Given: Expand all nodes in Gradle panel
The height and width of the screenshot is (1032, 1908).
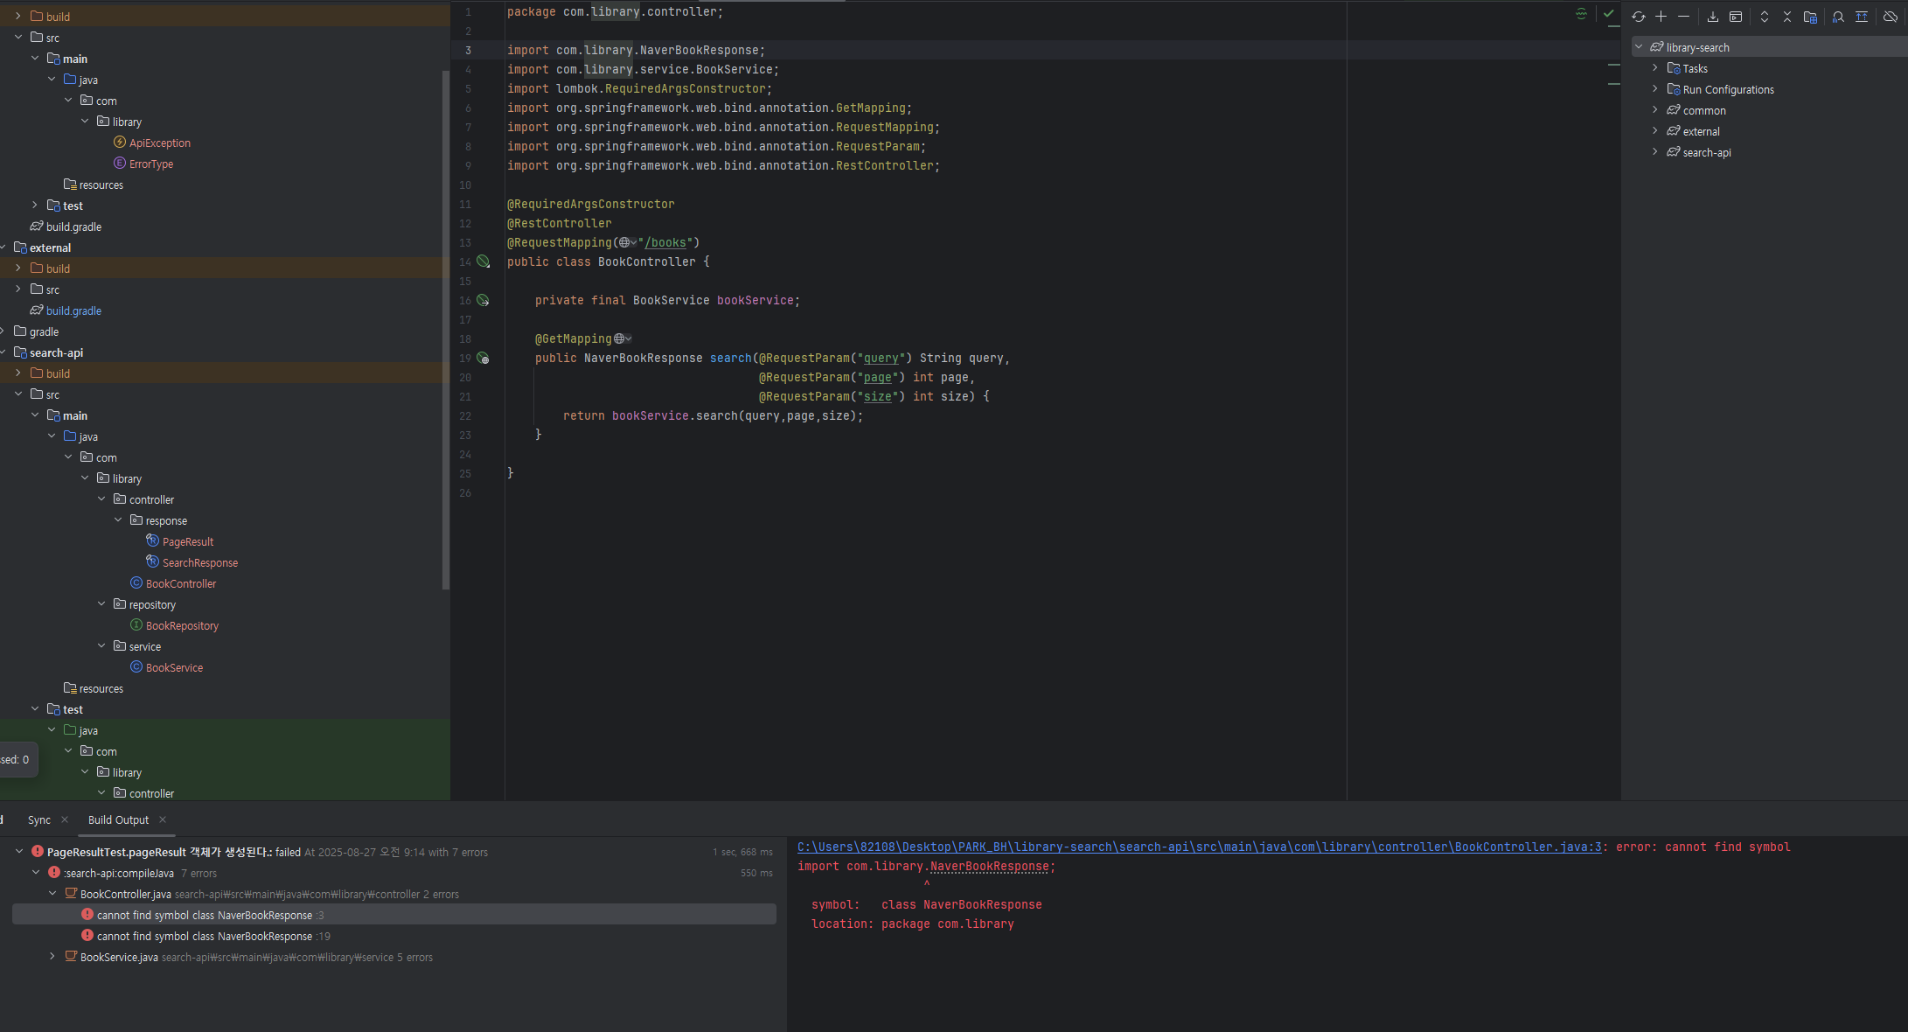Looking at the screenshot, I should click(1765, 17).
